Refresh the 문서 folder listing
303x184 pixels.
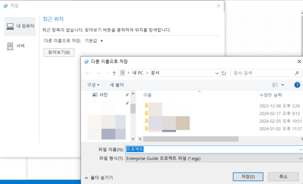click(x=224, y=73)
